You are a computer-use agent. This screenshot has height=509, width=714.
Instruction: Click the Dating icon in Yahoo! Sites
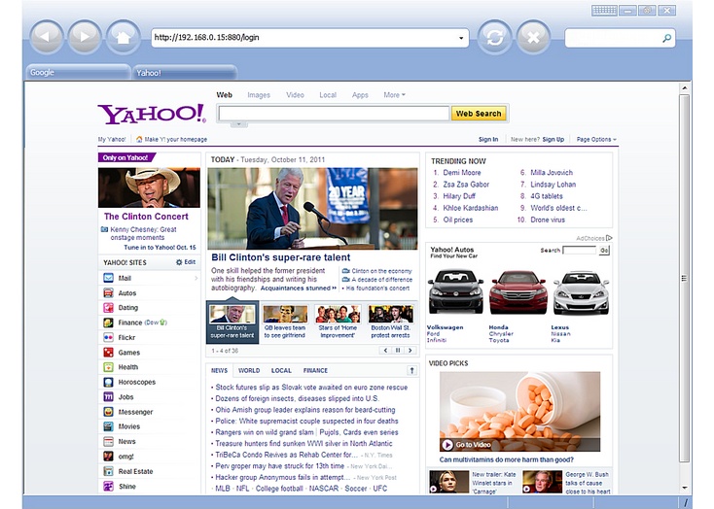[x=108, y=308]
